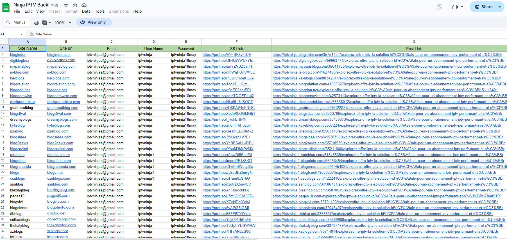The image size is (507, 240).
Task: Open version history clock icon
Action: pos(439,7)
